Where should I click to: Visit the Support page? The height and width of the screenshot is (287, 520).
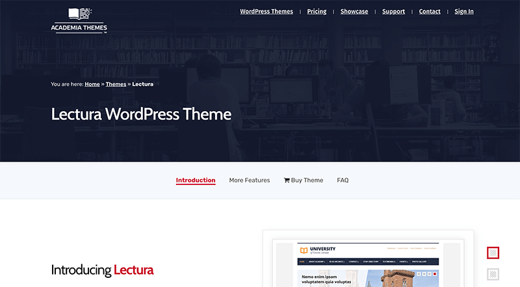pos(393,11)
